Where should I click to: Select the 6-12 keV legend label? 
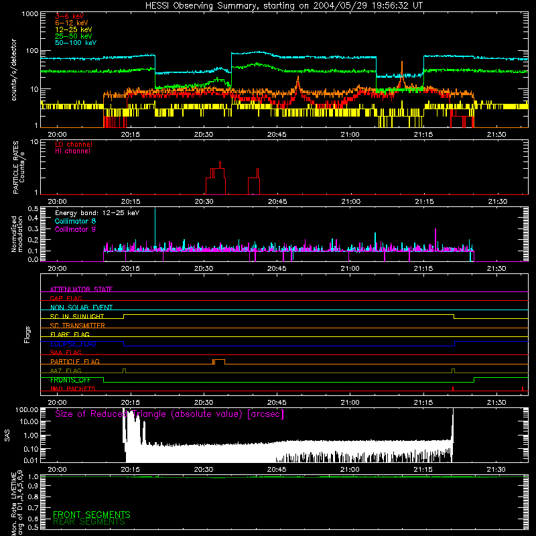71,23
